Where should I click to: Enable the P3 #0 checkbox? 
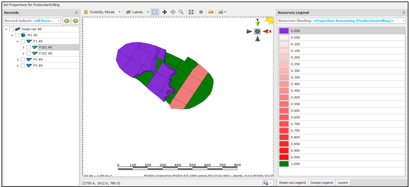click(x=23, y=66)
